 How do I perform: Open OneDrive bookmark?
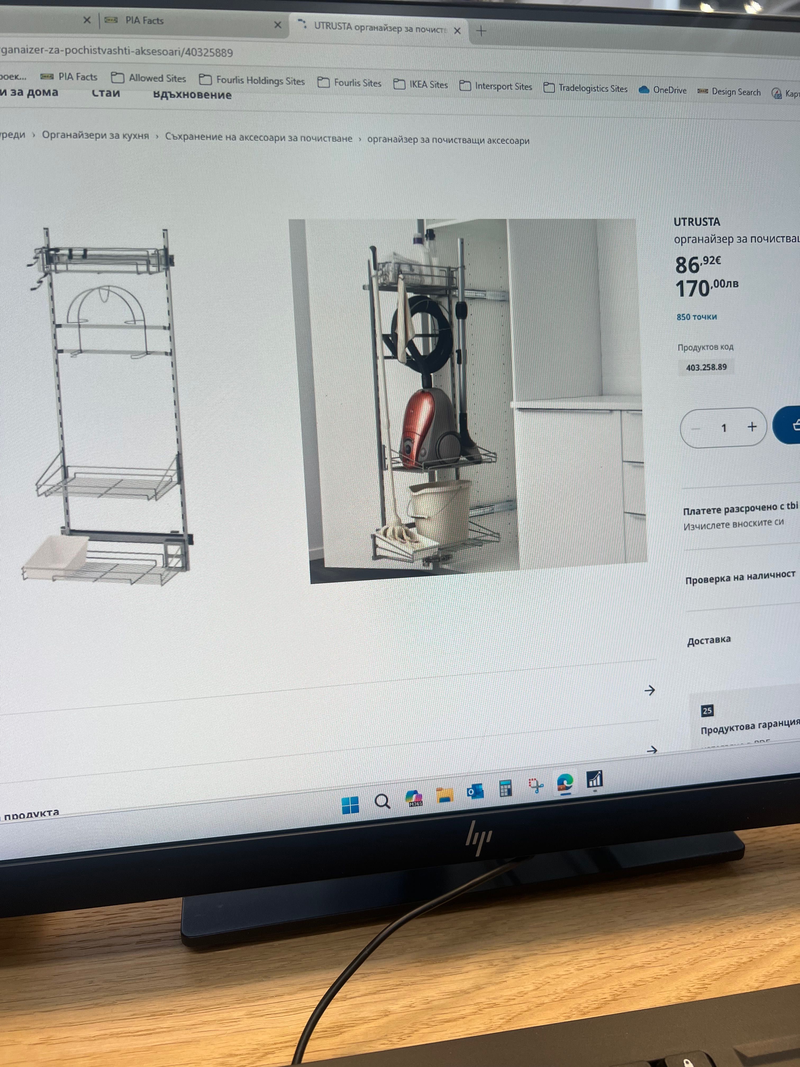click(x=663, y=90)
